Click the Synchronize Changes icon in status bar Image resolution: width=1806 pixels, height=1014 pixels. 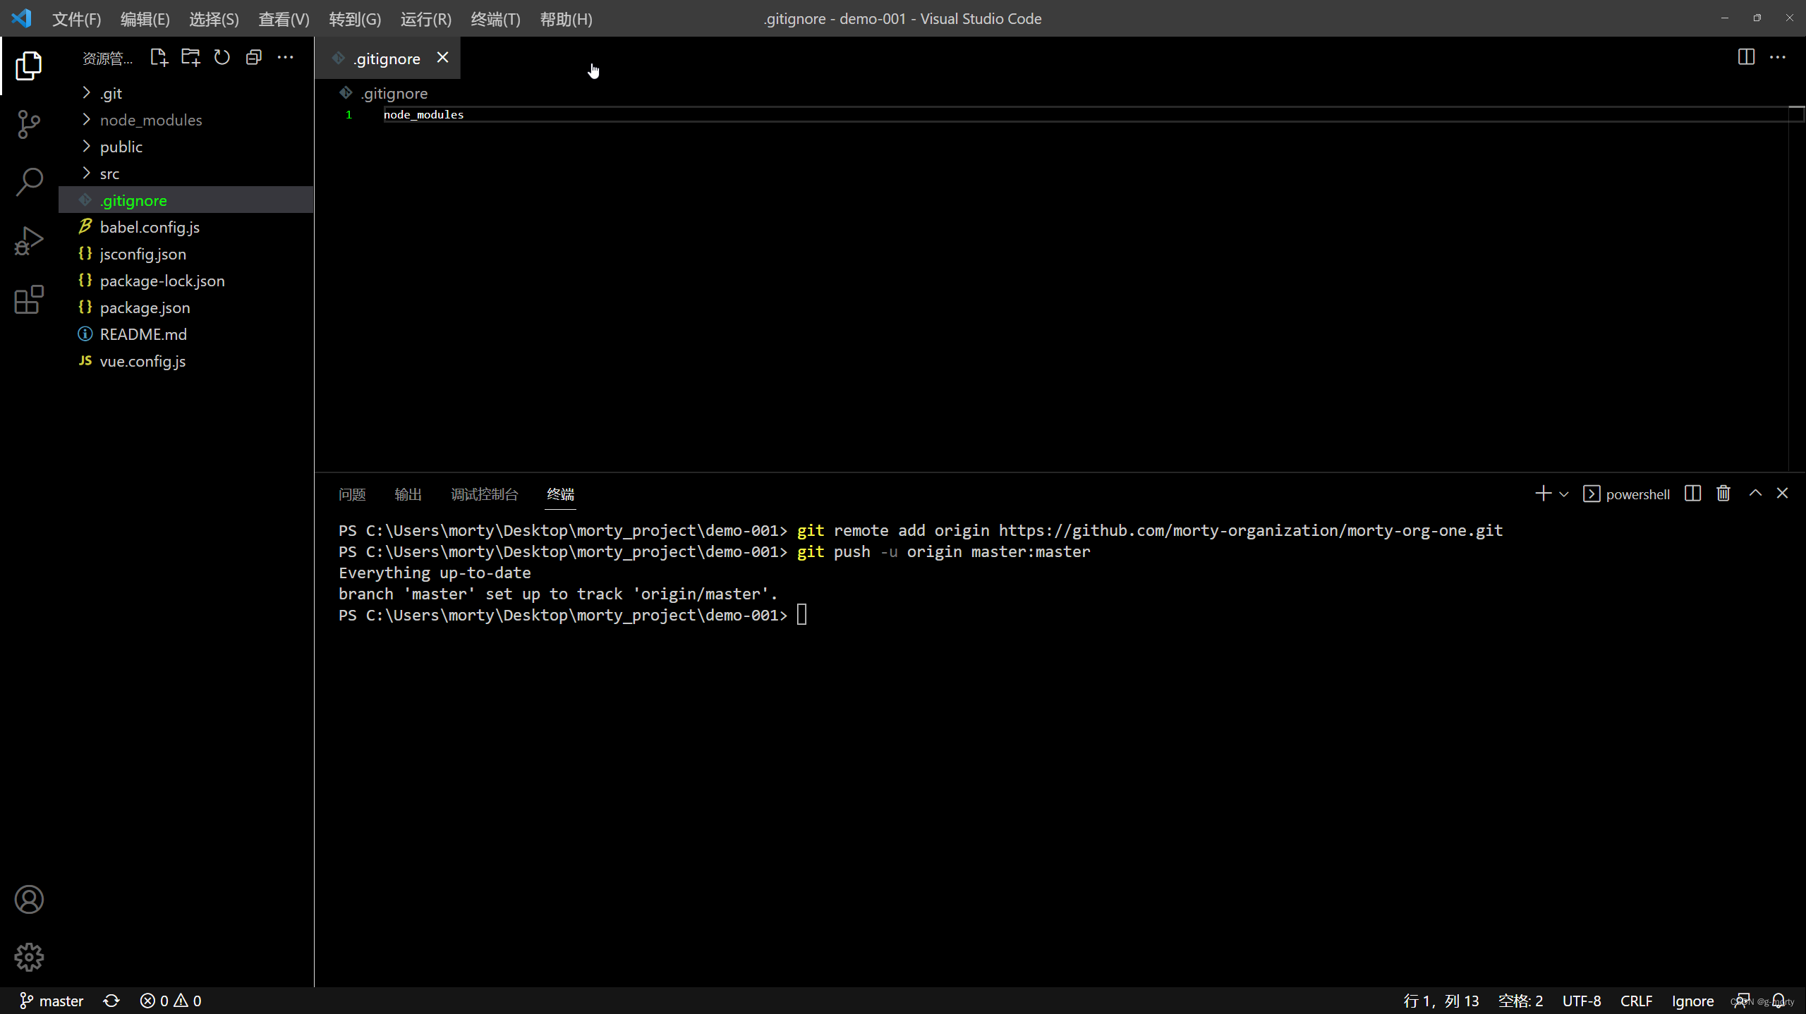(111, 1001)
